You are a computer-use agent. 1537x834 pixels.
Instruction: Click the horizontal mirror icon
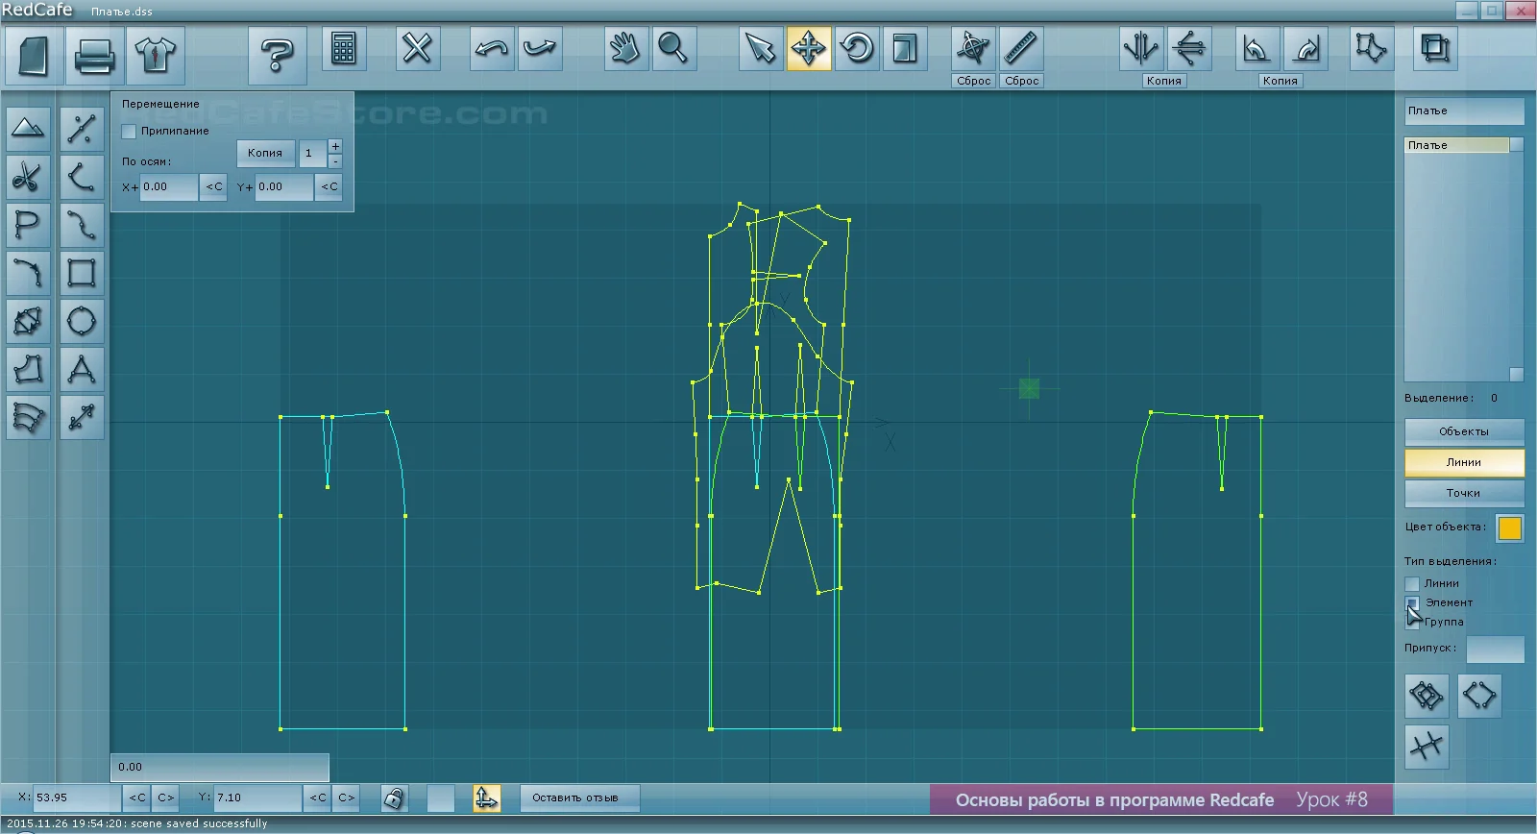1189,48
